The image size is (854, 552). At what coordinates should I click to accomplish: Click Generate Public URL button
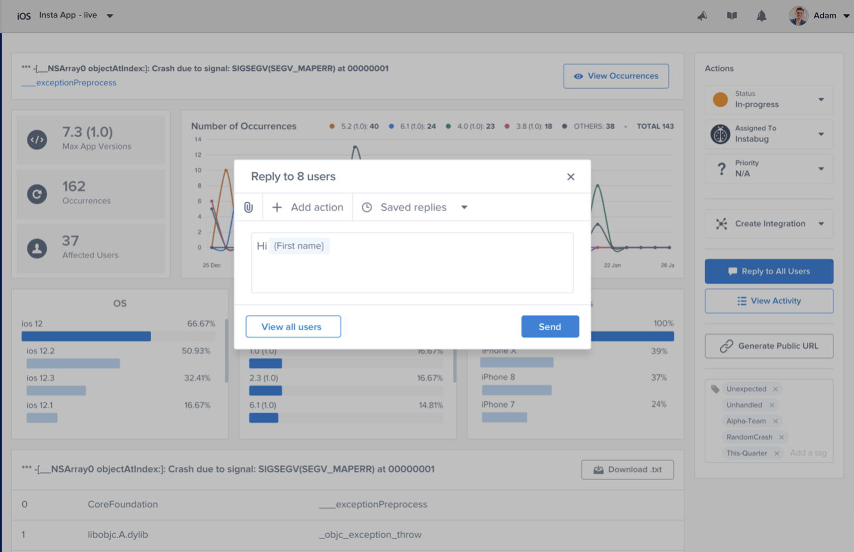click(x=769, y=346)
